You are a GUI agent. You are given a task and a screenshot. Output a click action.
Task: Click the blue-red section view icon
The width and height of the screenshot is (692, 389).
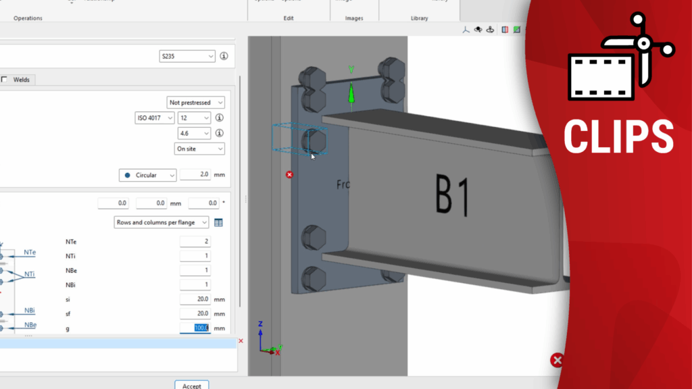click(x=504, y=30)
